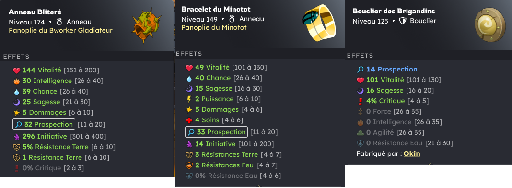Select the highlighted 33 Prospection effect
Image resolution: width=512 pixels, height=188 pixels.
(x=216, y=132)
